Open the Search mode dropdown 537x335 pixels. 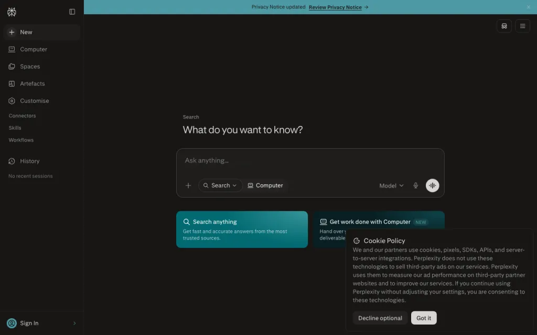point(220,186)
